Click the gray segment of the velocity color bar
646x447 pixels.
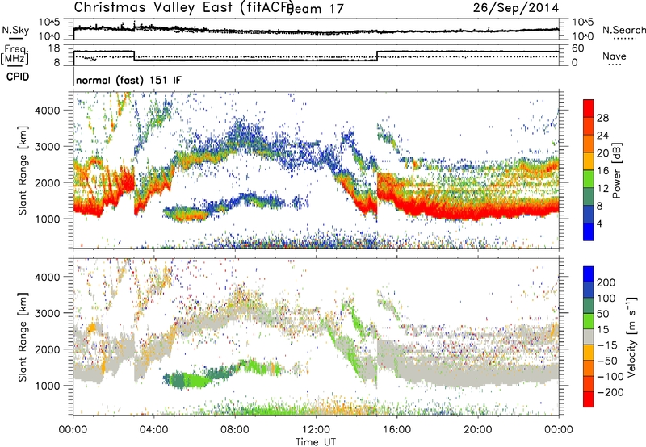pyautogui.click(x=589, y=337)
